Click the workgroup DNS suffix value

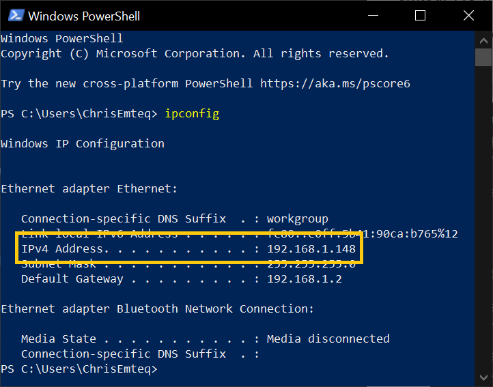pos(298,219)
